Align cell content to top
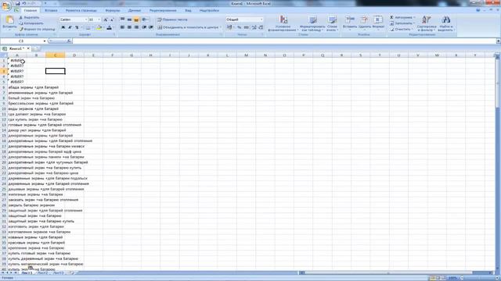This screenshot has height=281, width=501. [122, 20]
